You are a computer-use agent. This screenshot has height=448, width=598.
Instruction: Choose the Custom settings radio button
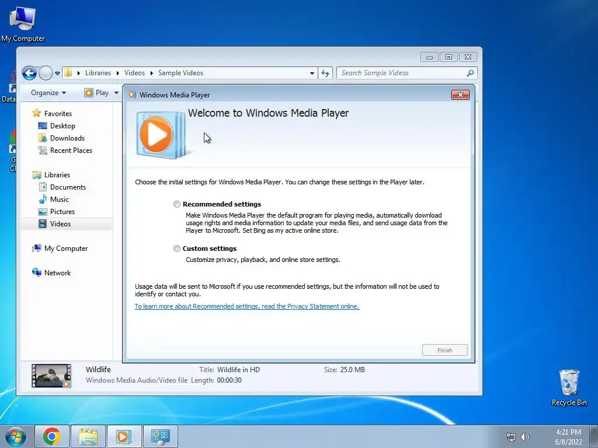(x=176, y=249)
